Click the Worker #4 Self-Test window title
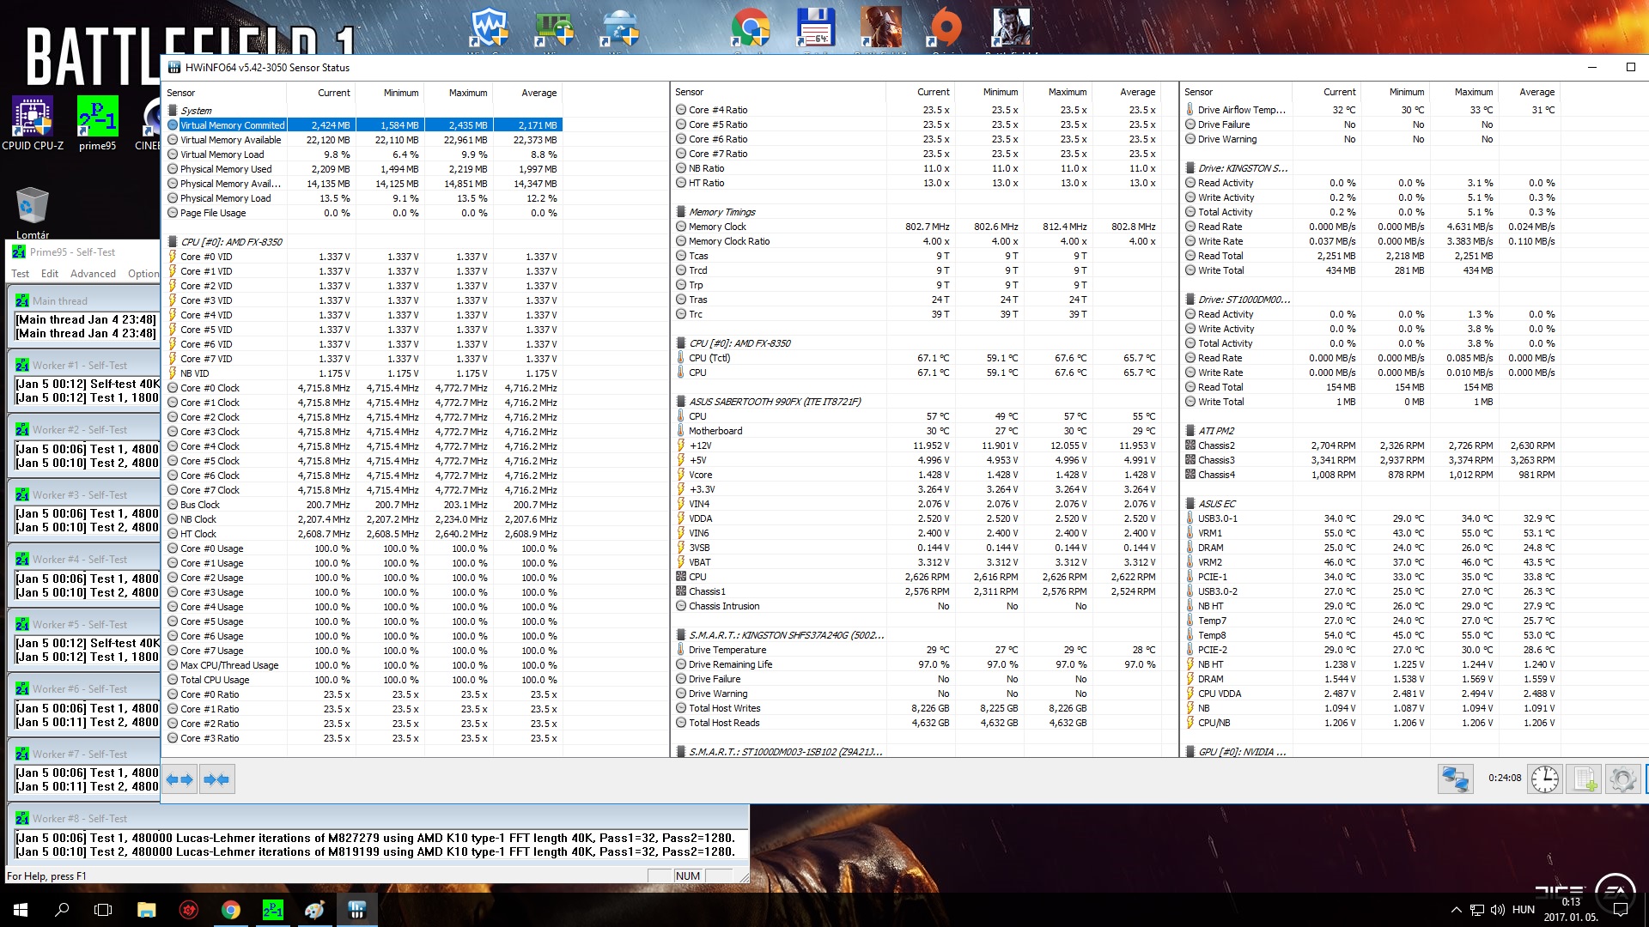The height and width of the screenshot is (927, 1649). (x=80, y=560)
